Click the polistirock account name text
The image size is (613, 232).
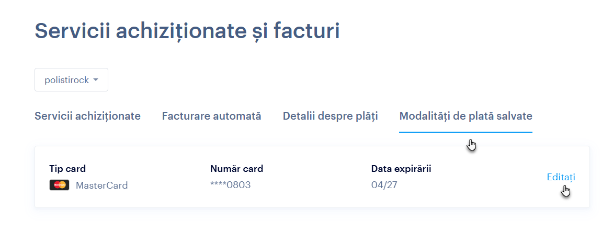[x=66, y=80]
